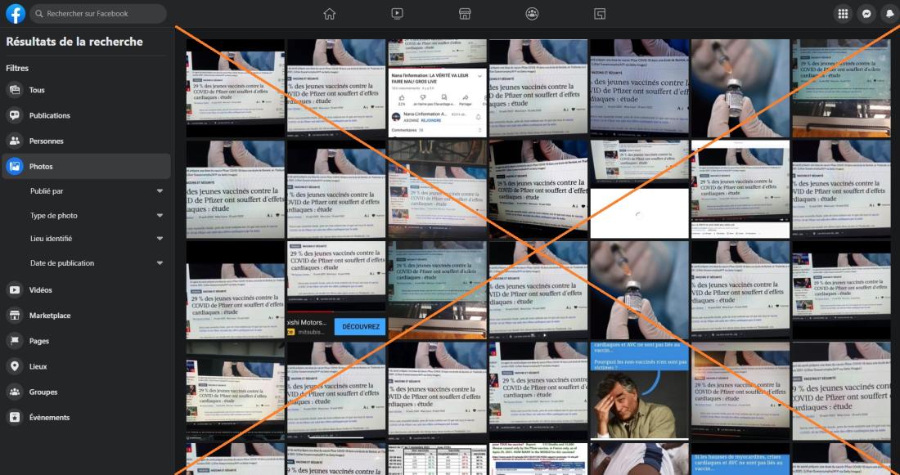Open the nine-dot menu grid icon
Viewport: 900px width, 475px height.
coord(843,14)
